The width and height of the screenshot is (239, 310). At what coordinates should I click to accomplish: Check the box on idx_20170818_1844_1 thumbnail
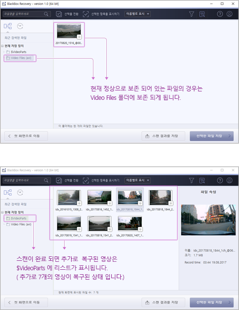140,203
